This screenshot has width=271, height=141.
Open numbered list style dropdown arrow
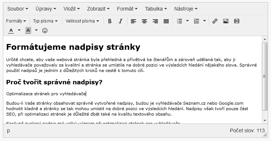[205, 21]
